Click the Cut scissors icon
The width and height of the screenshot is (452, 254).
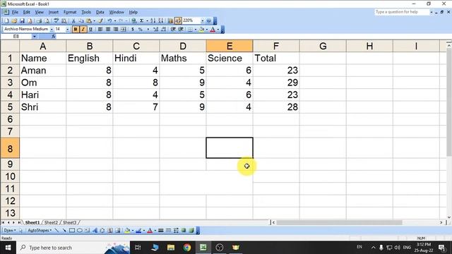pos(73,20)
